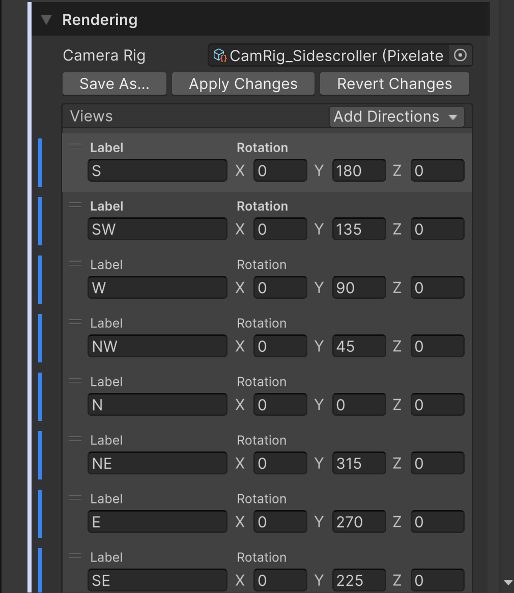Grab the reorder handle of the W view row
The height and width of the screenshot is (593, 514).
click(75, 264)
